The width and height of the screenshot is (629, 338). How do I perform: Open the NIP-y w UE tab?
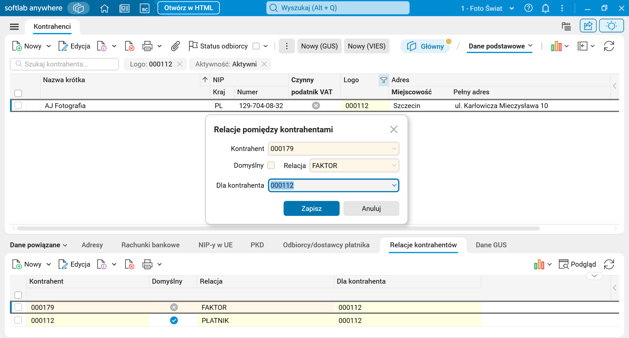[x=216, y=245]
